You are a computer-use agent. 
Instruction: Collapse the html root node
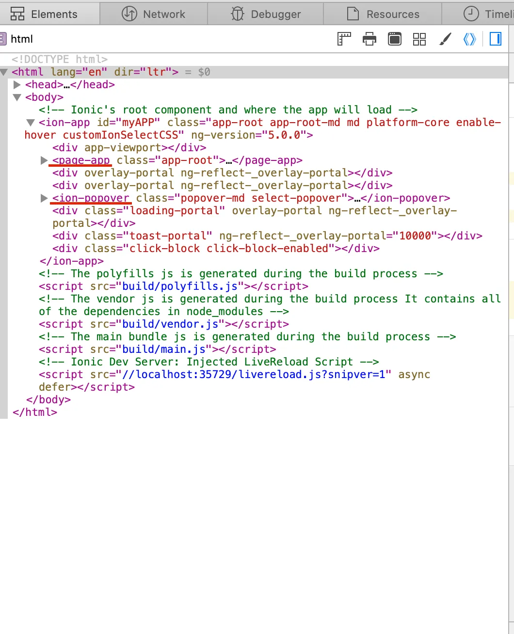point(4,72)
